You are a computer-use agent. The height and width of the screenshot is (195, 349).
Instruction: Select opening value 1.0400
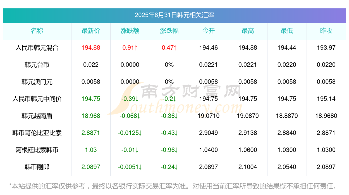coord(209,150)
